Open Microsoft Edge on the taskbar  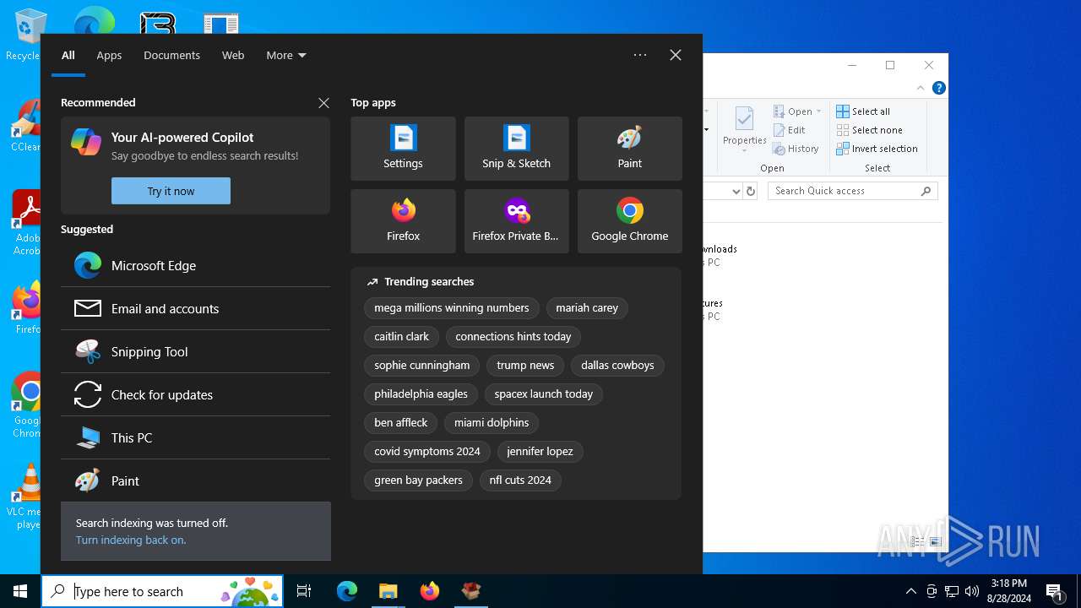pyautogui.click(x=347, y=591)
